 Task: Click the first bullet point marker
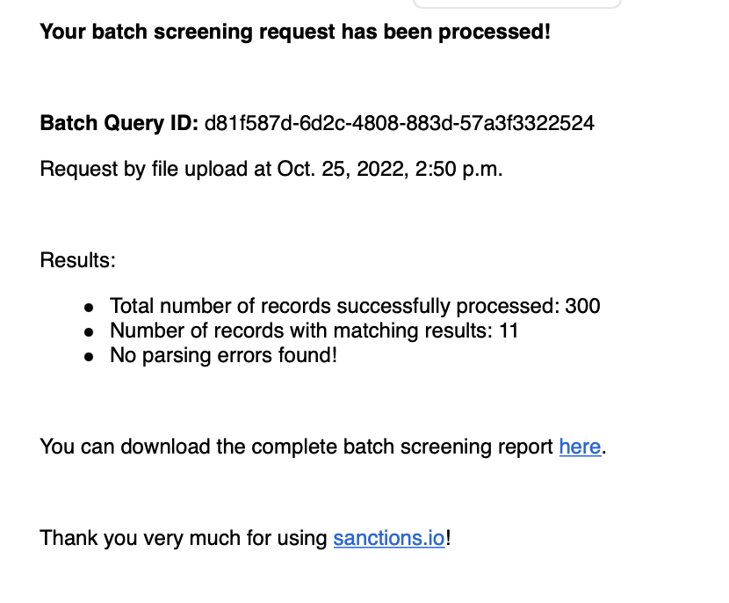pyautogui.click(x=89, y=308)
